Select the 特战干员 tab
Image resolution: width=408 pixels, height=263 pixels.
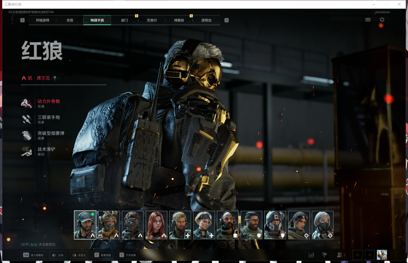click(x=97, y=20)
